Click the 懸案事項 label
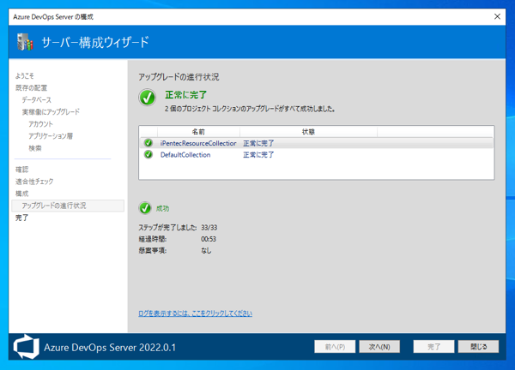The image size is (515, 370). (153, 251)
